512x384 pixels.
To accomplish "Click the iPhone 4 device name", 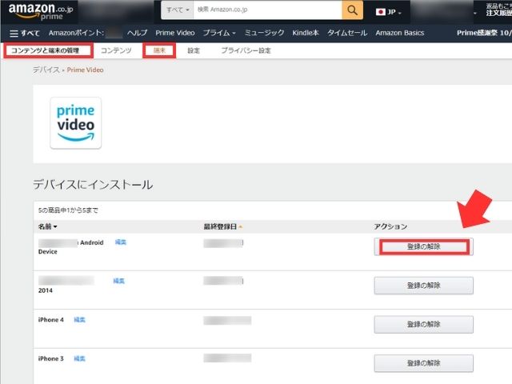I will (x=51, y=320).
